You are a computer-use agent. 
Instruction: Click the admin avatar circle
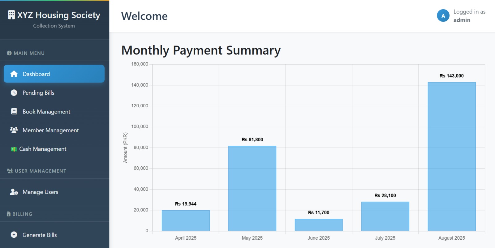443,16
